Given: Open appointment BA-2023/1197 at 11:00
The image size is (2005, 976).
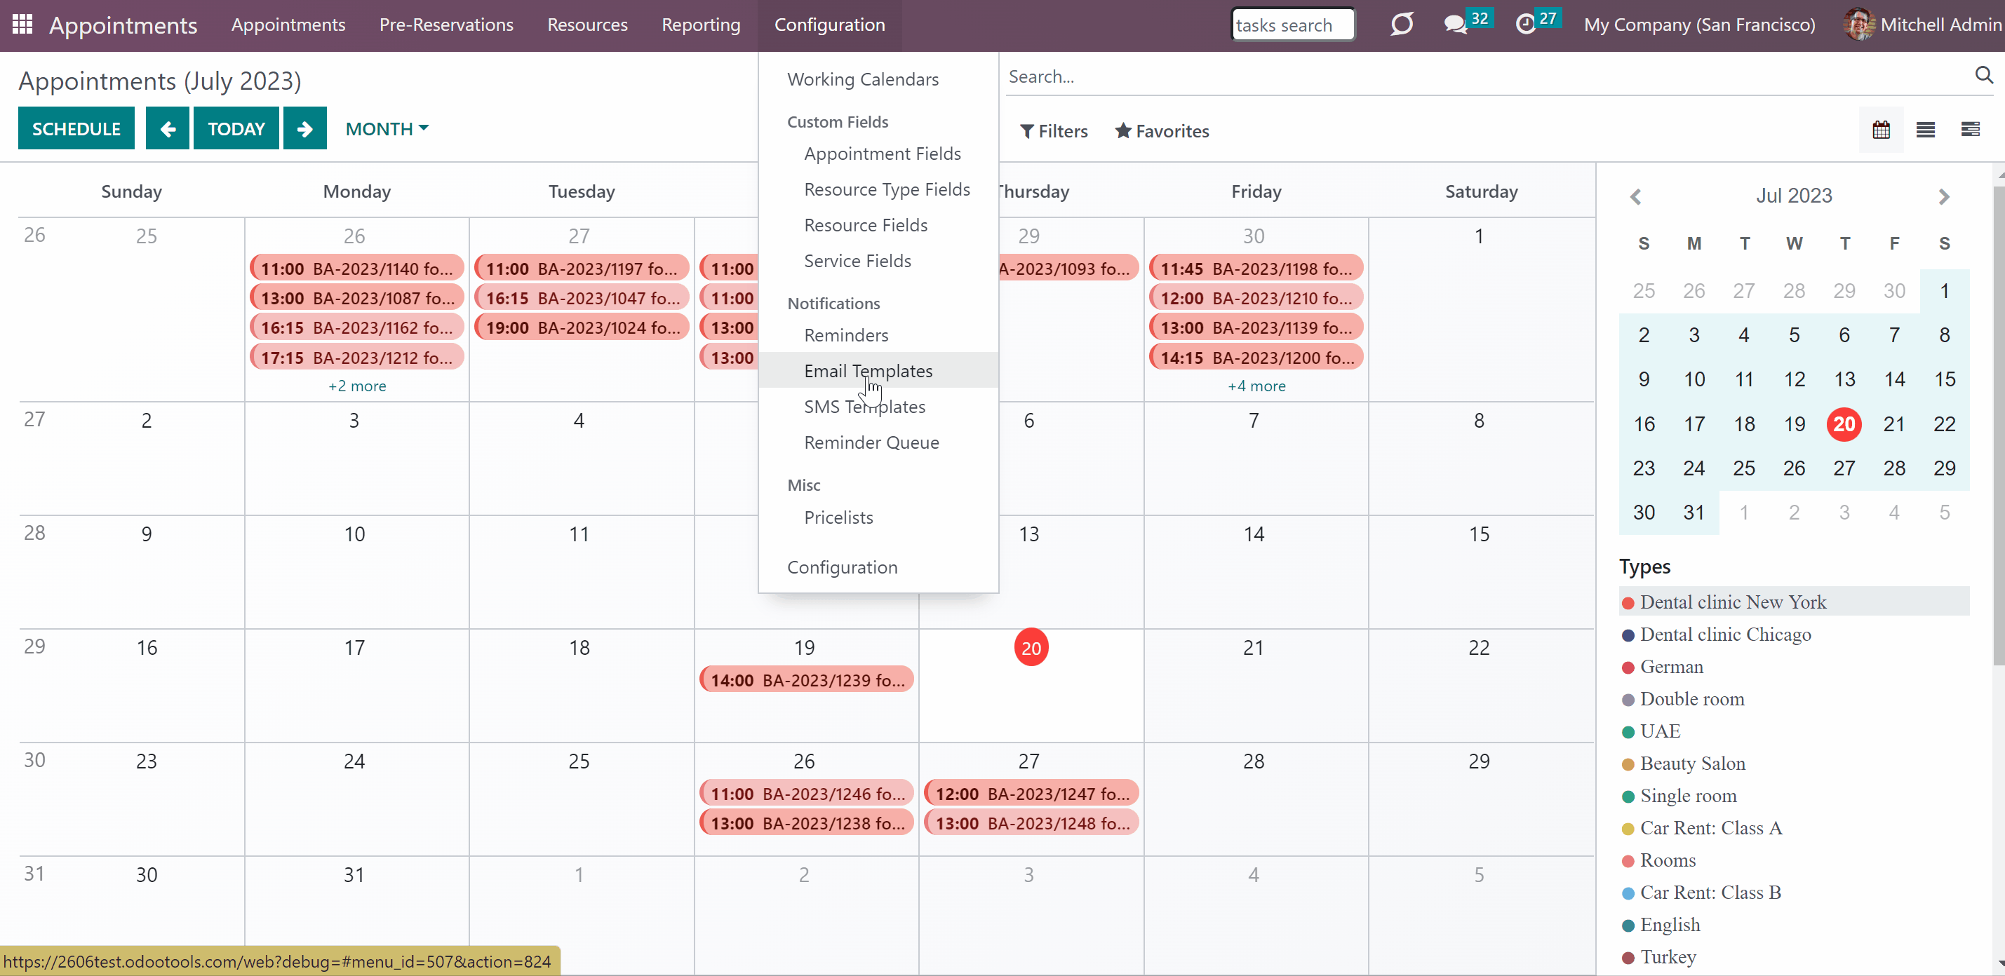Looking at the screenshot, I should 582,269.
